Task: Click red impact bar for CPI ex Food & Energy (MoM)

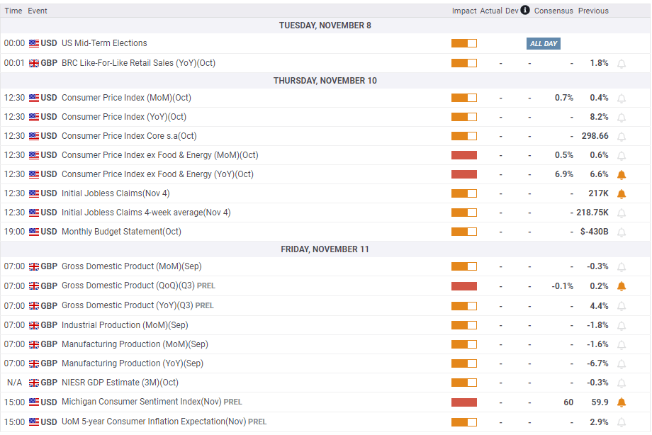Action: pos(463,155)
